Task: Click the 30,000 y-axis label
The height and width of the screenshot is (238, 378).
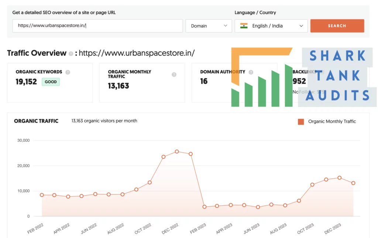Action: [23, 140]
